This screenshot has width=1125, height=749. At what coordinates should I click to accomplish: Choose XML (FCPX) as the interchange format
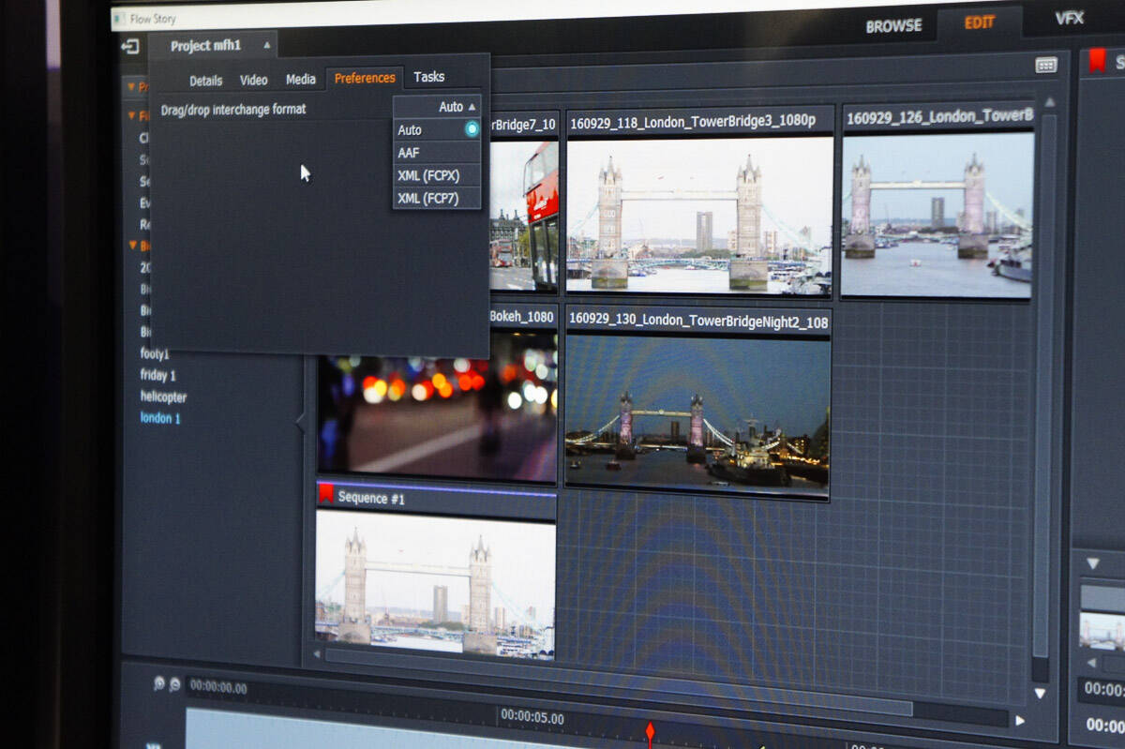437,175
